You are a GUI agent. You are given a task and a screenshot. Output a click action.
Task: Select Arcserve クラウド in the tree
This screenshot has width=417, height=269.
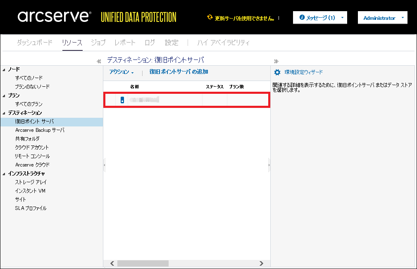(32, 165)
